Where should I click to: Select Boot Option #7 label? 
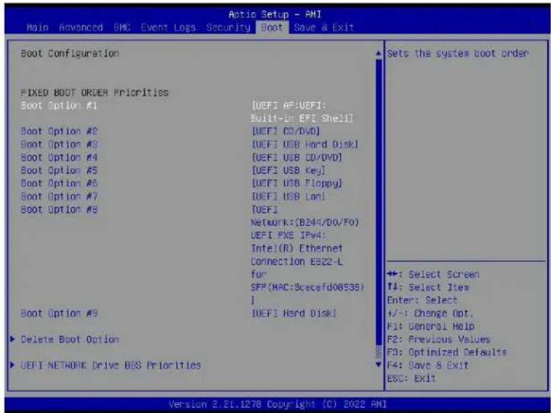(x=59, y=196)
